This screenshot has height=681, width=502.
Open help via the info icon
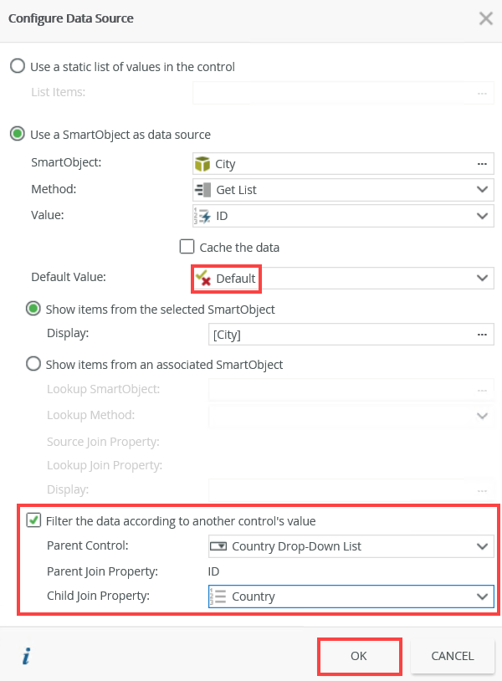click(x=26, y=656)
